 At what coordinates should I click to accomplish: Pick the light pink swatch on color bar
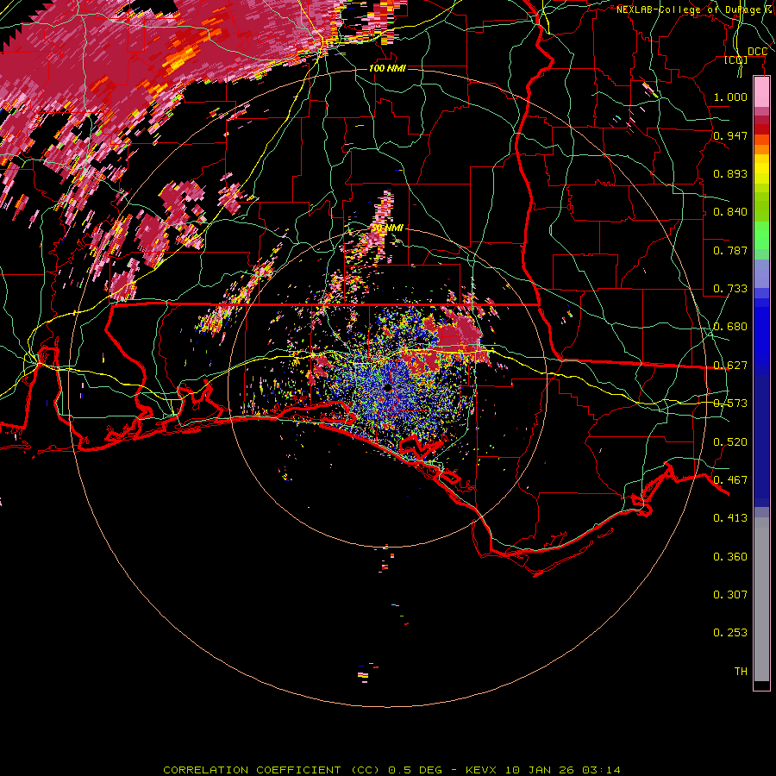tap(761, 92)
